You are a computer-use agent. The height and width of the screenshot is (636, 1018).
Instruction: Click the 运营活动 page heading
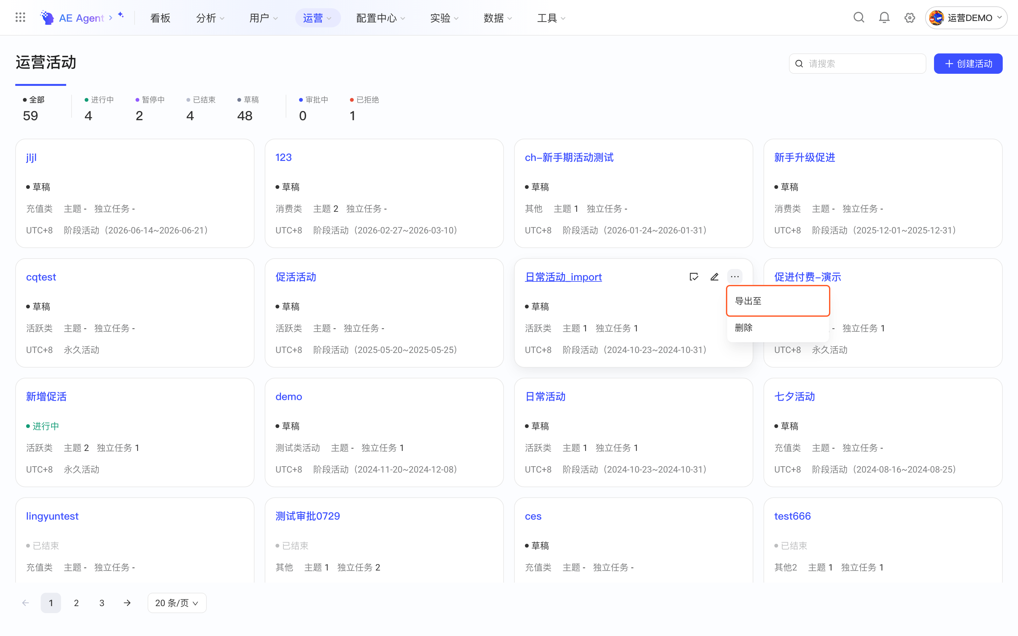[46, 62]
